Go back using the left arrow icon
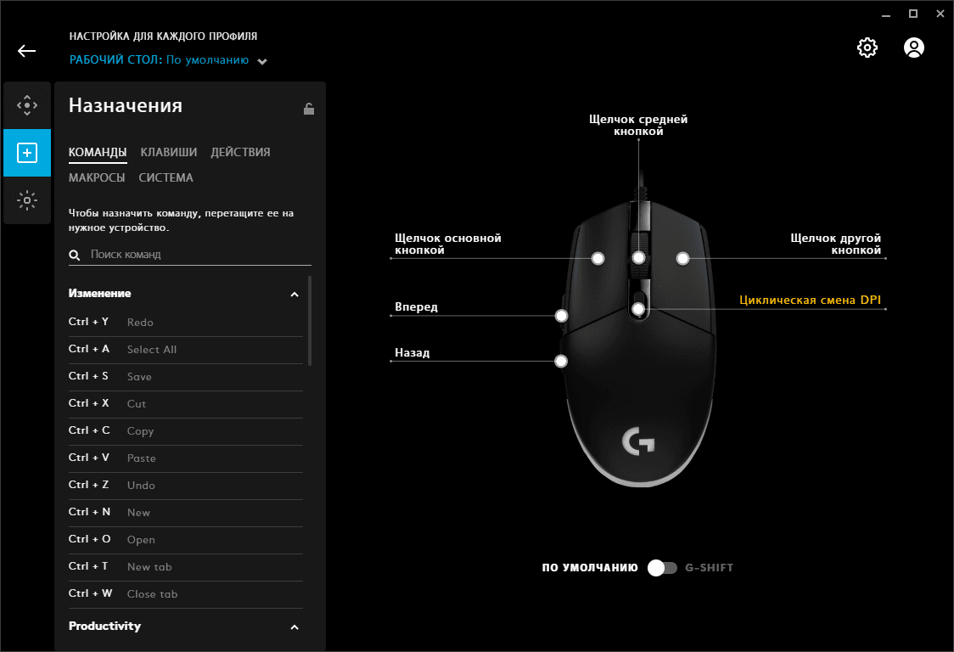 [27, 51]
